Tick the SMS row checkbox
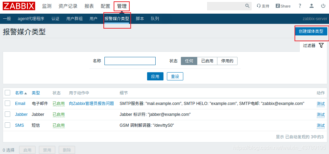The height and width of the screenshot is (154, 329). [8, 125]
